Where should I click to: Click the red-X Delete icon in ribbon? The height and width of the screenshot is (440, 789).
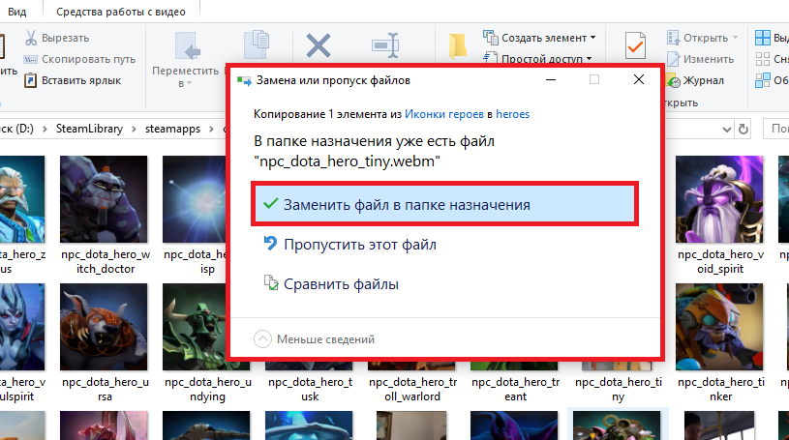(x=319, y=45)
